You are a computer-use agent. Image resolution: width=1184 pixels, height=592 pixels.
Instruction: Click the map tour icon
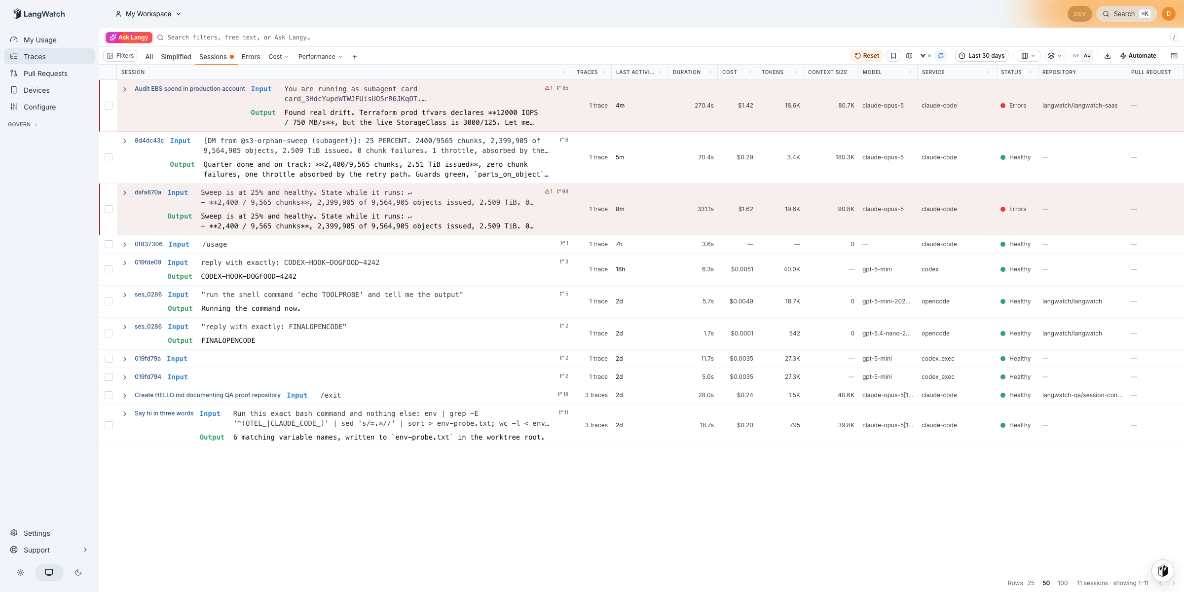[x=909, y=56]
